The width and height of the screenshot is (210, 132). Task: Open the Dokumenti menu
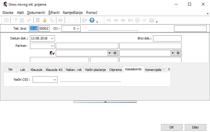[x=36, y=13]
